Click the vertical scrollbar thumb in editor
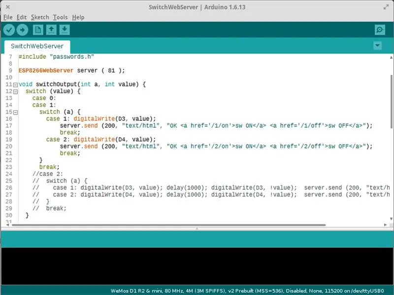The width and height of the screenshot is (394, 295). coord(392,102)
